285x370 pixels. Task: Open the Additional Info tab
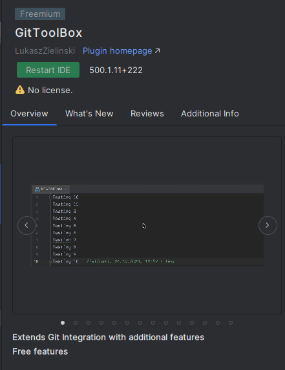click(210, 113)
